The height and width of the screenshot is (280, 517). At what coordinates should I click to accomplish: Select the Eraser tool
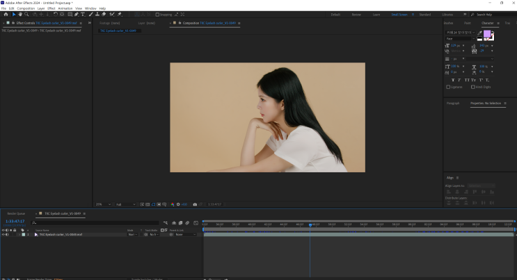pos(104,14)
